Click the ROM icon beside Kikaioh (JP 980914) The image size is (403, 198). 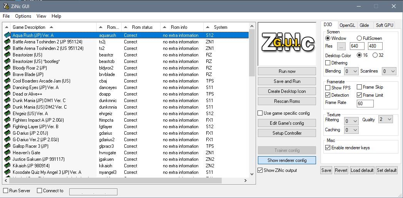click(x=7, y=166)
